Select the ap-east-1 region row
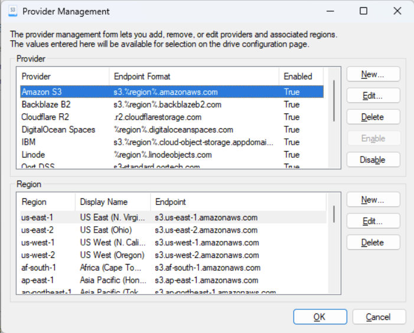 [x=173, y=280]
